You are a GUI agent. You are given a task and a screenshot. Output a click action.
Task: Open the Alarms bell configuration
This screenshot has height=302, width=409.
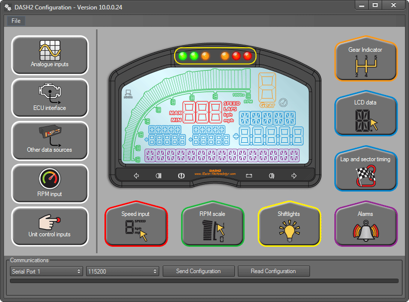point(366,226)
